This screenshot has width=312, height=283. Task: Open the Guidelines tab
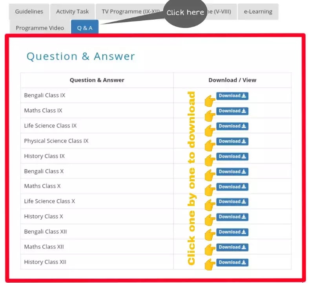click(29, 11)
